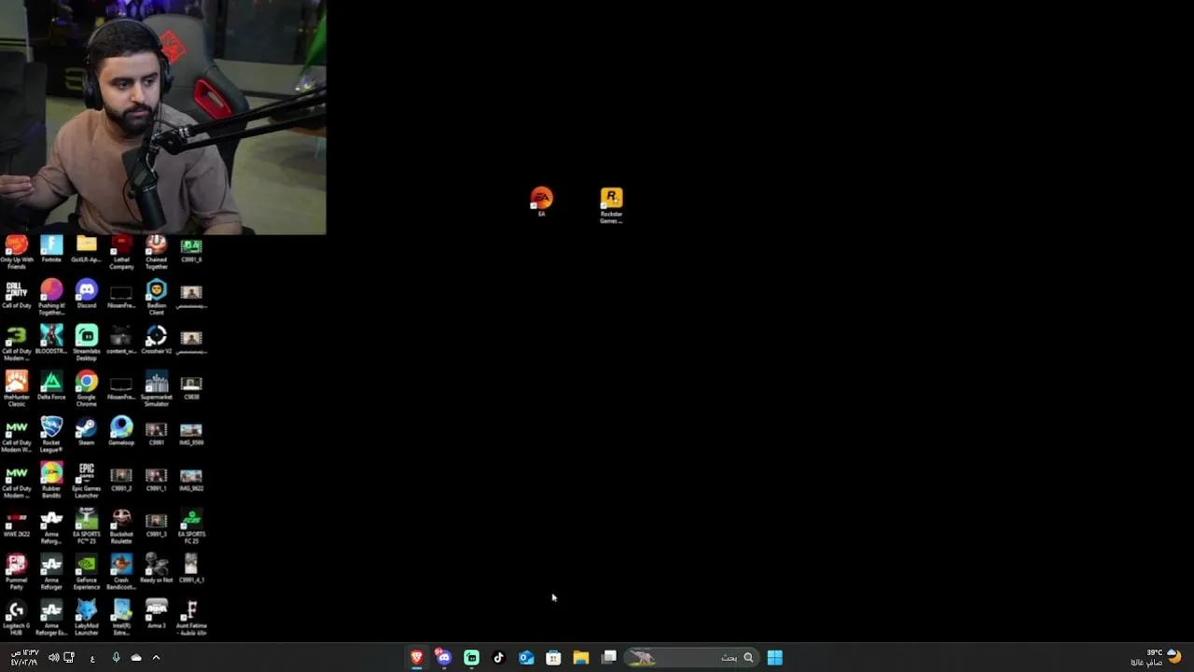The height and width of the screenshot is (672, 1194).
Task: Select the C9991_3 video file
Action: click(156, 524)
